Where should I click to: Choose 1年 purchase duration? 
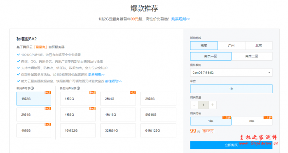pos(211,121)
